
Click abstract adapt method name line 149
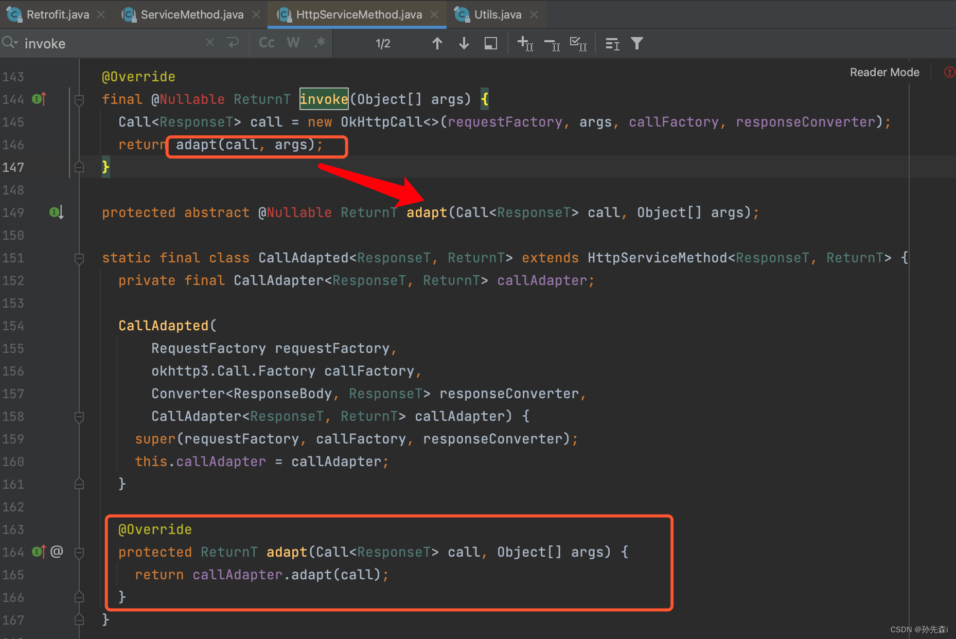427,212
